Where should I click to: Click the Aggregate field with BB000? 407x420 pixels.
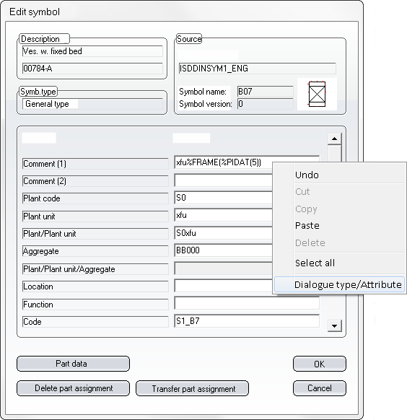coord(223,250)
